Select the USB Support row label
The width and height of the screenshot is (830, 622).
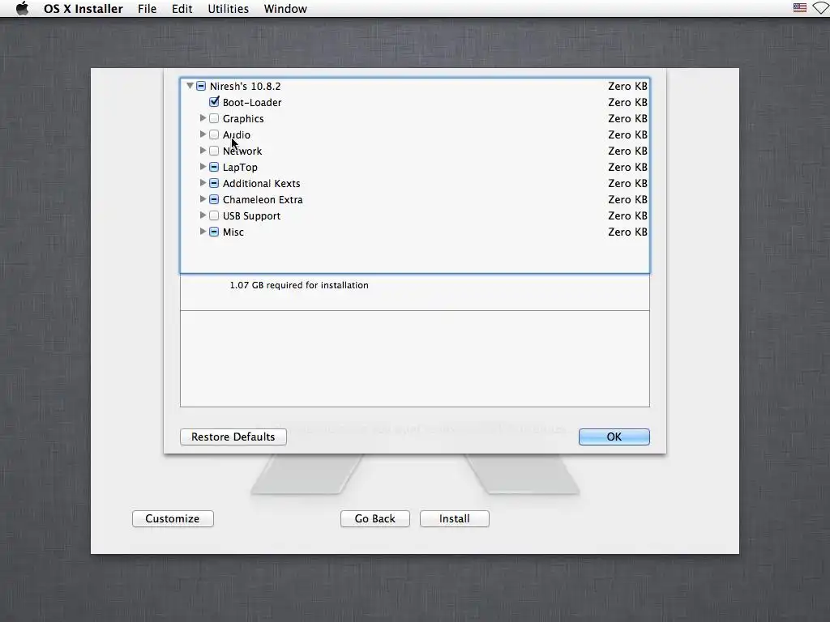[x=251, y=215]
